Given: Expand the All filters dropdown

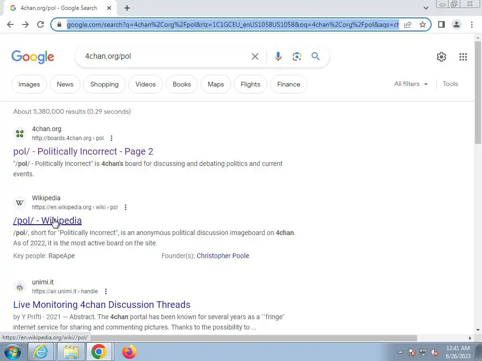Looking at the screenshot, I should [411, 84].
